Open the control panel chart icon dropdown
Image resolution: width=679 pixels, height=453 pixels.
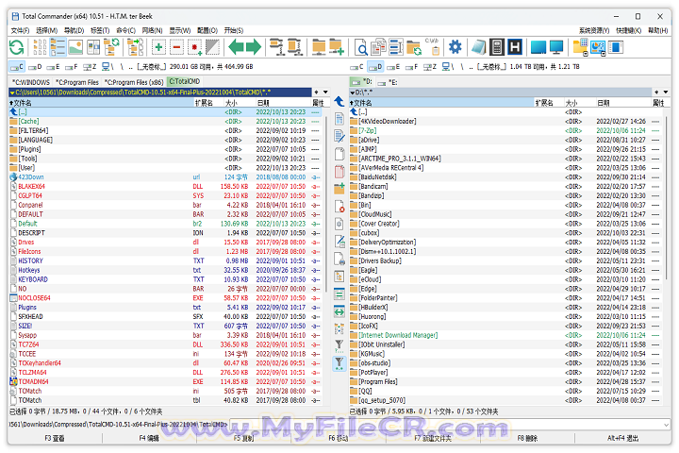[x=598, y=47]
